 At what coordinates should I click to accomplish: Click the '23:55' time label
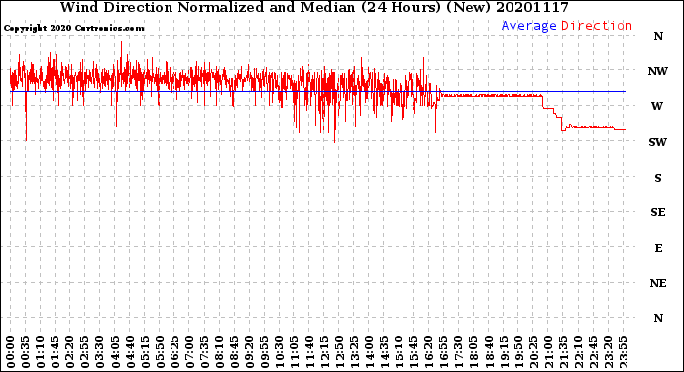tap(624, 352)
